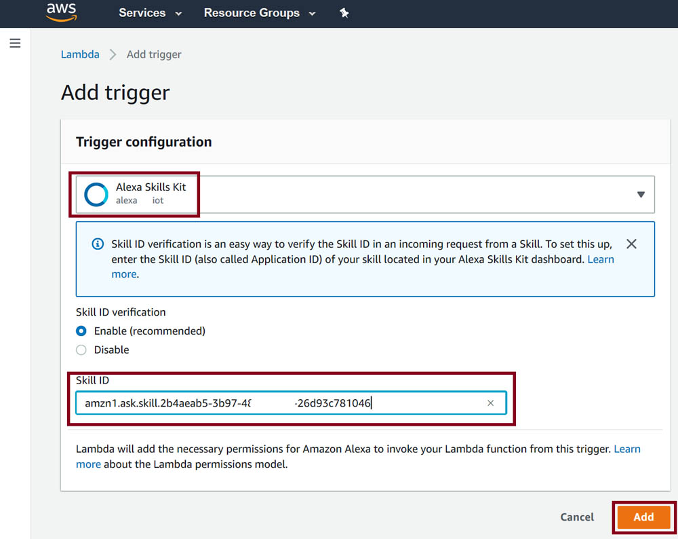678x539 pixels.
Task: Click the info icon in the banner
Action: pos(98,244)
